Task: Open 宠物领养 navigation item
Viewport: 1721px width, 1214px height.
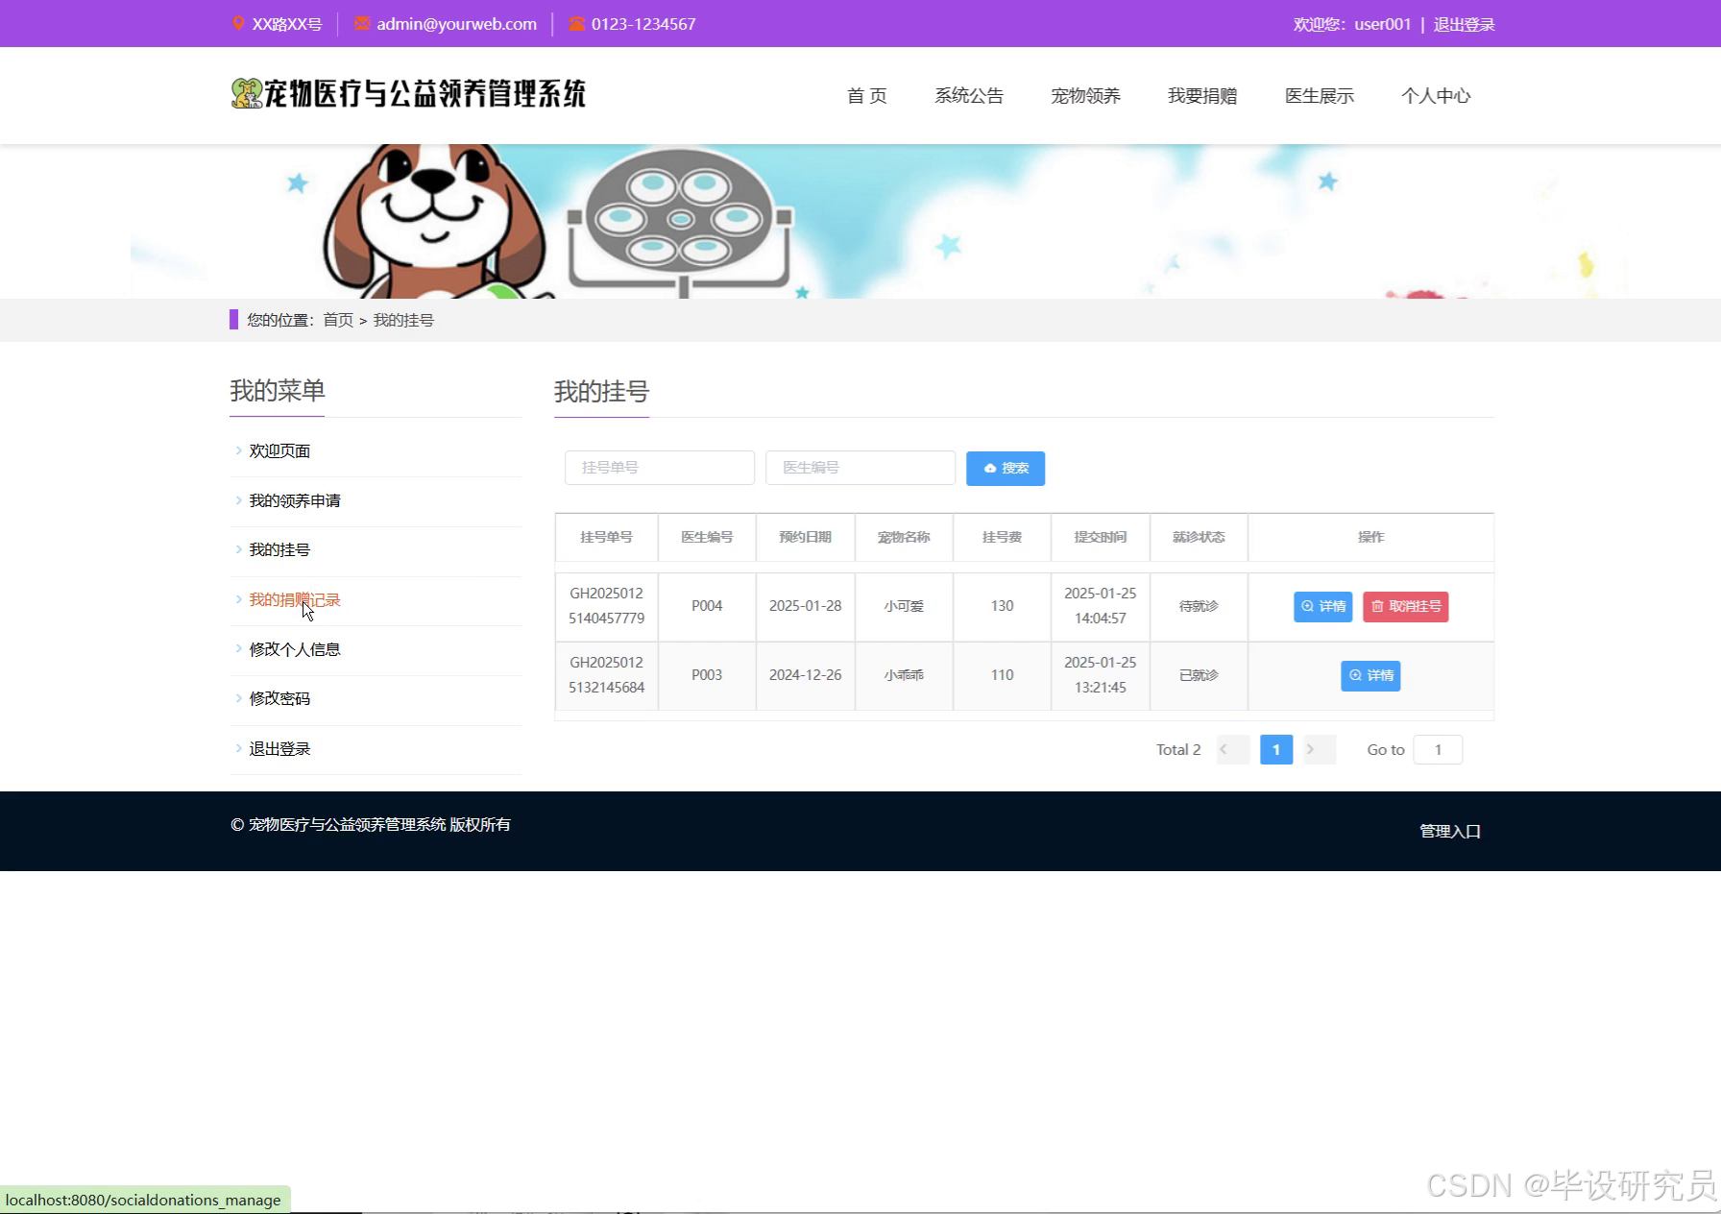Action: (x=1085, y=95)
